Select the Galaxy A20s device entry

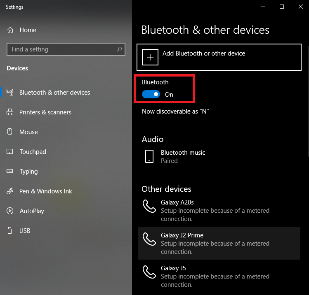click(219, 210)
